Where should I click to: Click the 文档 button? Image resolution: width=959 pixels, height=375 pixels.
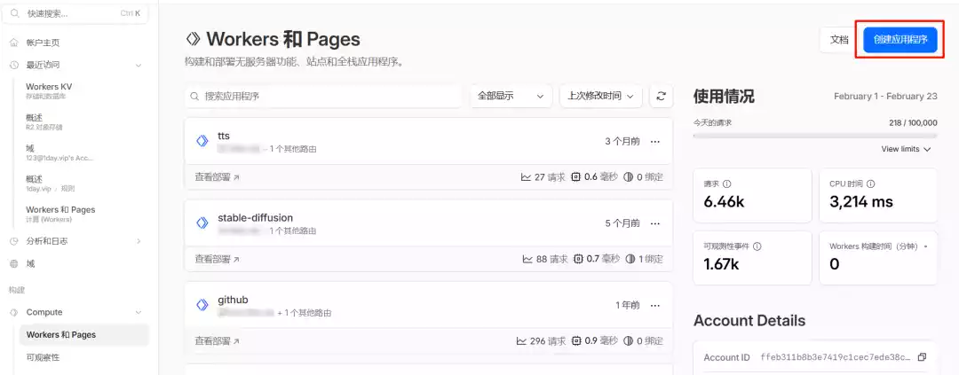click(838, 40)
